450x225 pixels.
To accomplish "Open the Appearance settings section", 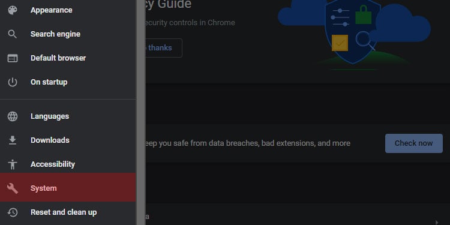I will click(68, 10).
